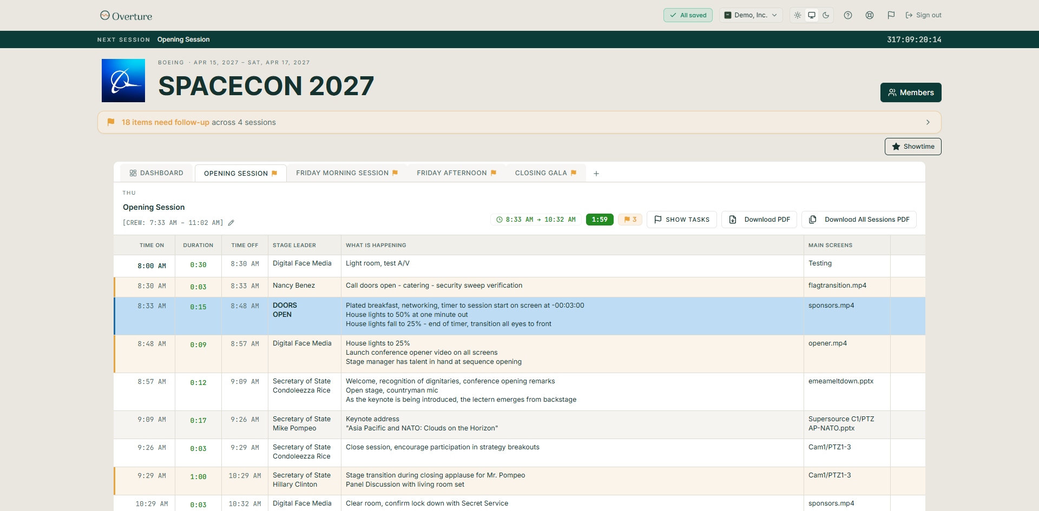
Task: Download All Sessions PDF
Action: pos(859,220)
